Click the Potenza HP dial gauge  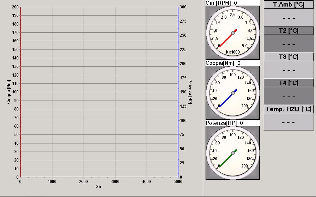tap(232, 153)
